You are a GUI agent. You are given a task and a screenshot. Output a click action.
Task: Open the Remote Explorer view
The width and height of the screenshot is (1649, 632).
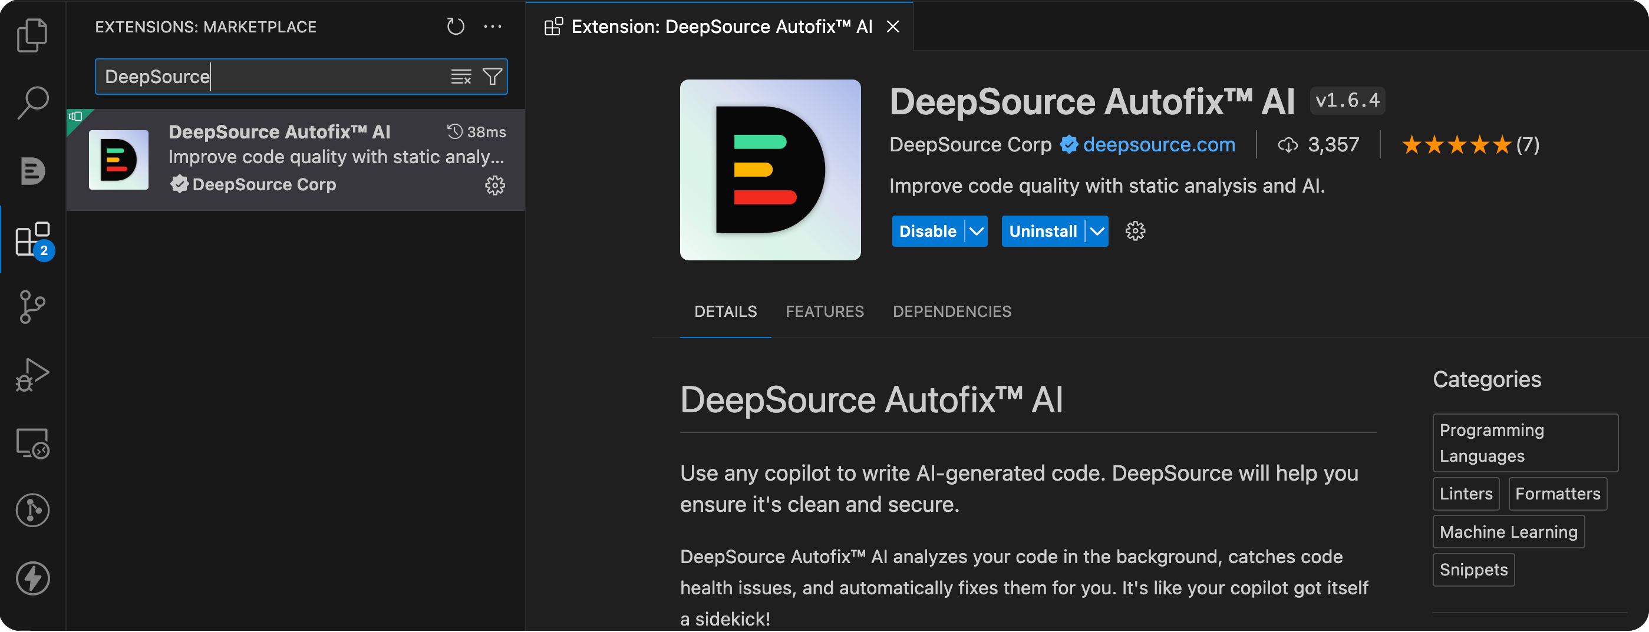click(32, 444)
